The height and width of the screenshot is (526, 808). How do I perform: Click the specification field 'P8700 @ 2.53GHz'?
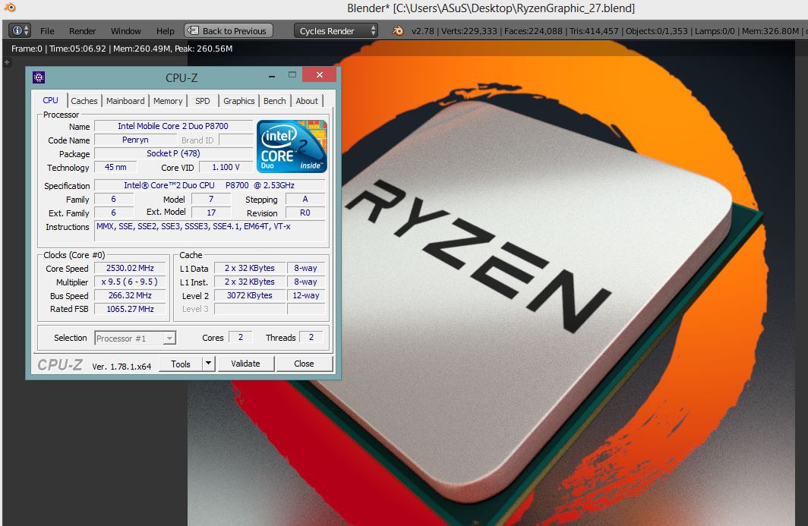tap(210, 185)
